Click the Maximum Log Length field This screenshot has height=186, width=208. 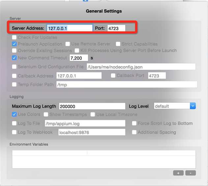92,106
